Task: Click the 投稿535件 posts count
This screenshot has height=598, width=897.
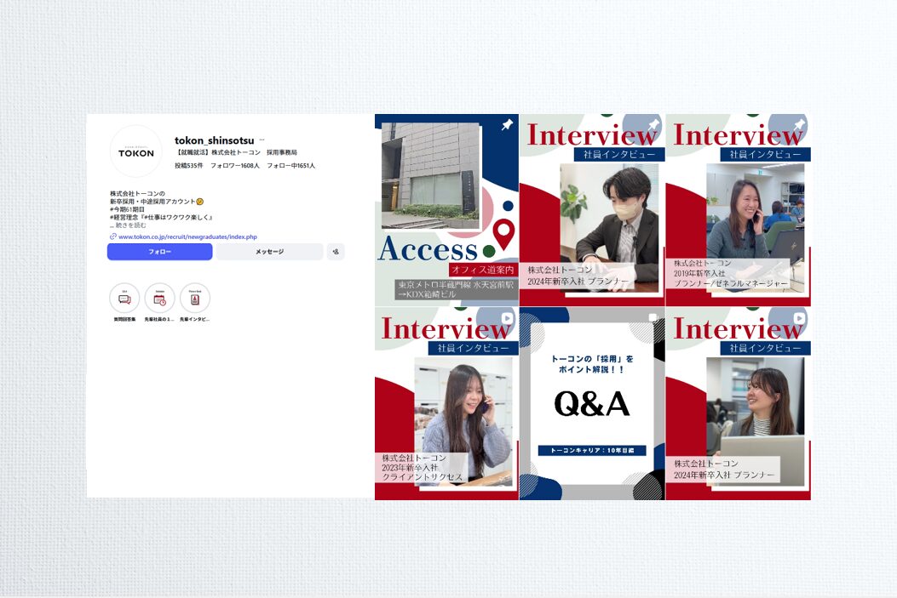Action: (189, 165)
